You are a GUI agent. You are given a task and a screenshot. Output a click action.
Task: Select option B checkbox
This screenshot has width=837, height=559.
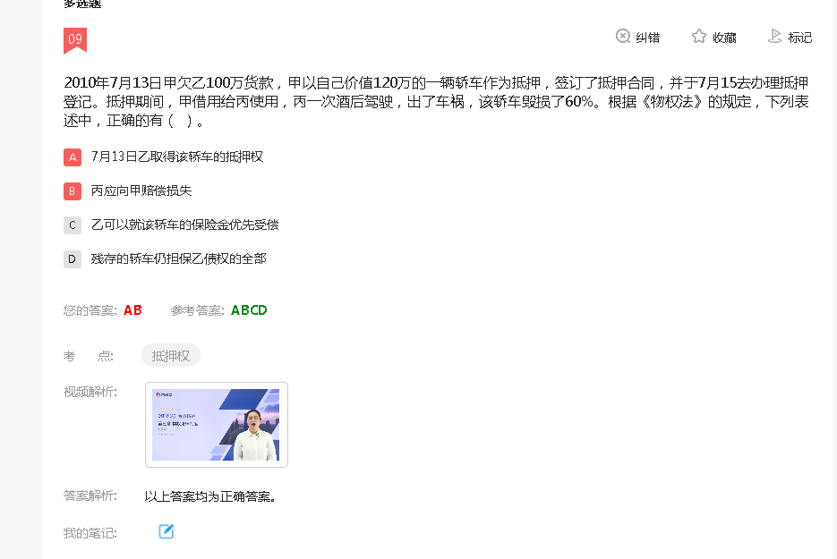[x=73, y=191]
